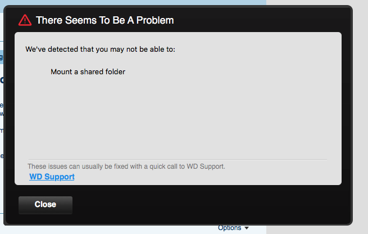Open the WD Support link
This screenshot has height=234, width=368.
click(52, 177)
